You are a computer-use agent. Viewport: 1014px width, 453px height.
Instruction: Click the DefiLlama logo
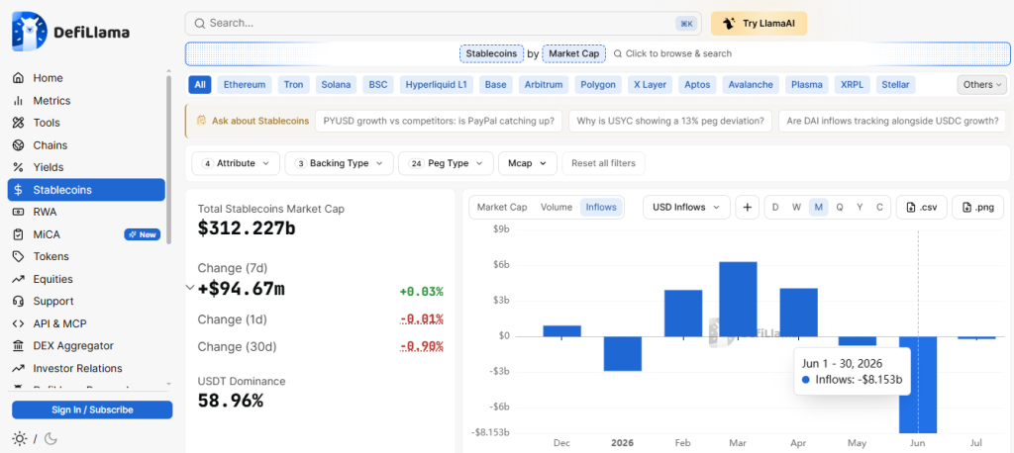tap(70, 32)
